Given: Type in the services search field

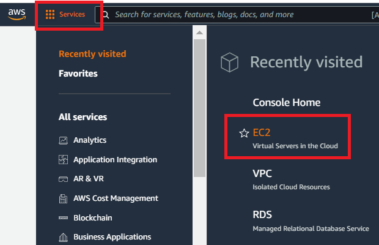Looking at the screenshot, I should (x=232, y=15).
